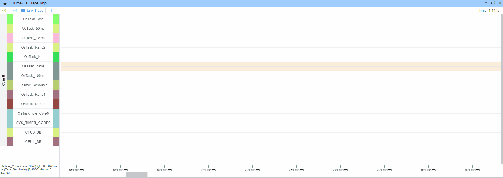Image resolution: width=503 pixels, height=178 pixels.
Task: Click the dark red OsTask_Rand3 swatch
Action: click(10, 104)
